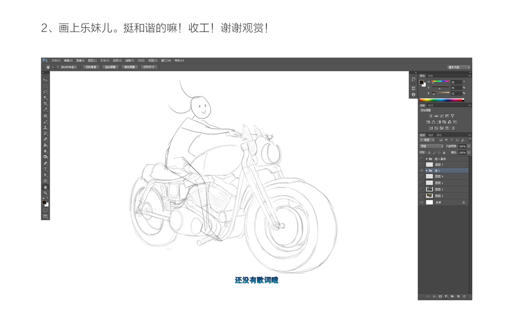Open the History panel icon
Viewport: 519px width, 327px height.
pyautogui.click(x=413, y=79)
